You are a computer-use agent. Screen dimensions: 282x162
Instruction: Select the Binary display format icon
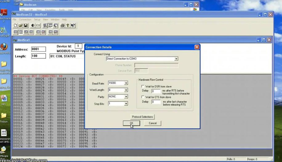coord(15,32)
